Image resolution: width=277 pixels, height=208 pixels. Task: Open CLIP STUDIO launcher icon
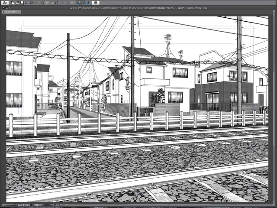pyautogui.click(x=5, y=3)
